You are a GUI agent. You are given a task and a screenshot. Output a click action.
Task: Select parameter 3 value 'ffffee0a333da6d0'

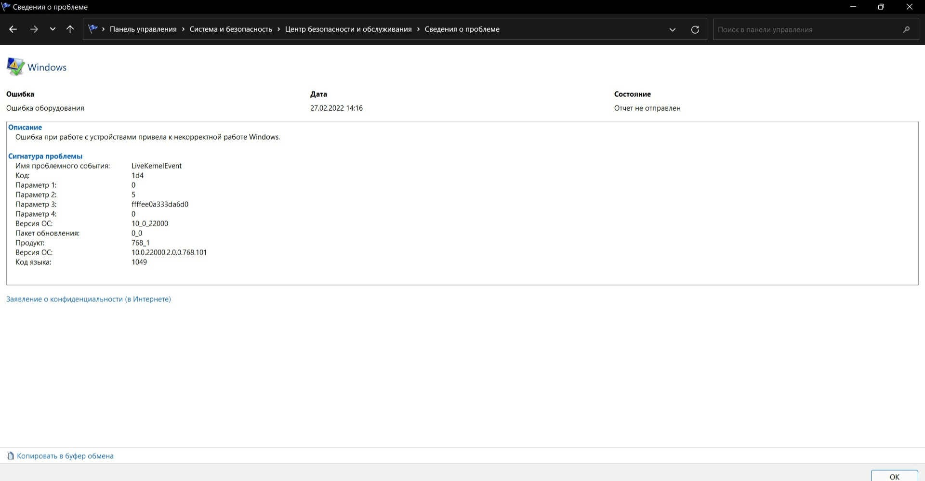click(x=160, y=204)
